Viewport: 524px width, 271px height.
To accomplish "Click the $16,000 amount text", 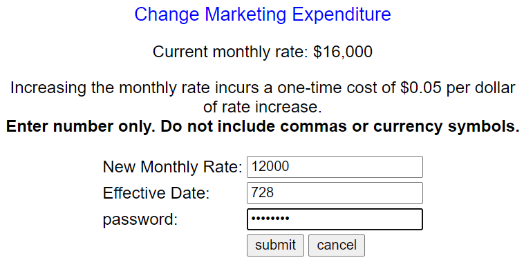I will point(343,52).
